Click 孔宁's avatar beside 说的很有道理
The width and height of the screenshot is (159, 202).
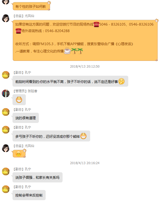pyautogui.click(x=6, y=112)
